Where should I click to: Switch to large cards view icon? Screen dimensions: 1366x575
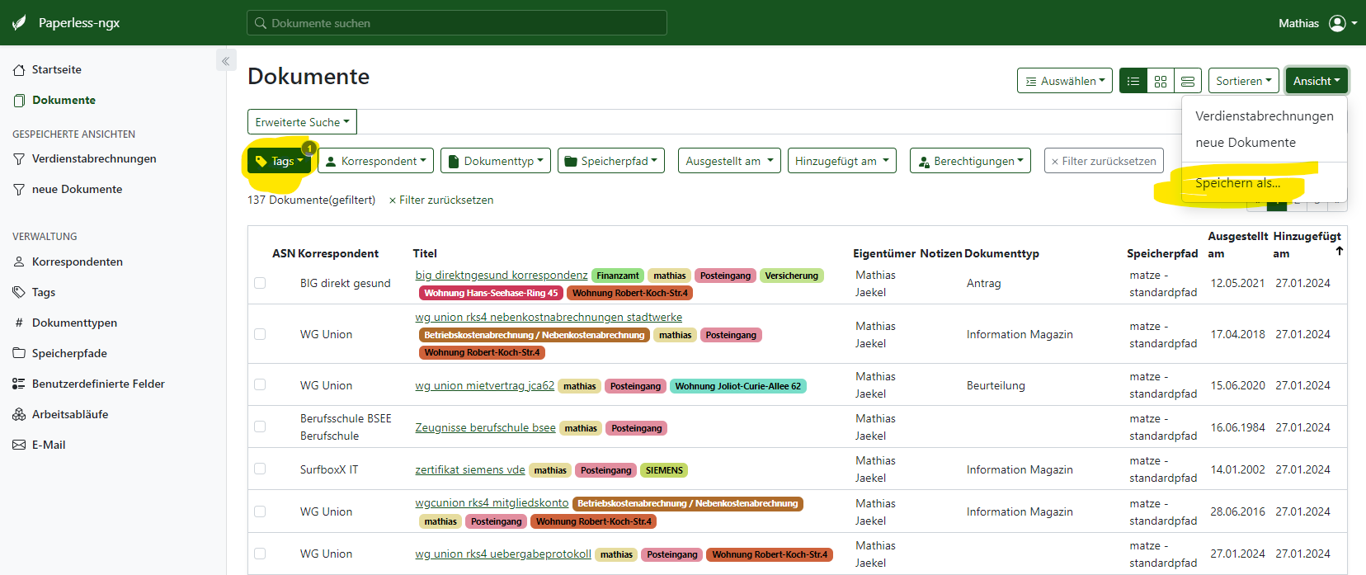1188,81
